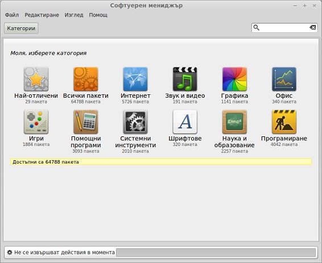Open the Най-отличени featured category icon

click(x=36, y=79)
